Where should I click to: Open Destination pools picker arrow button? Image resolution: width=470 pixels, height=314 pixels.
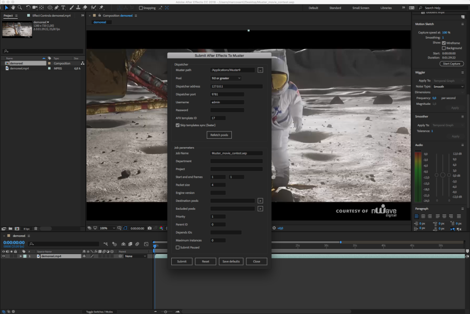(260, 201)
